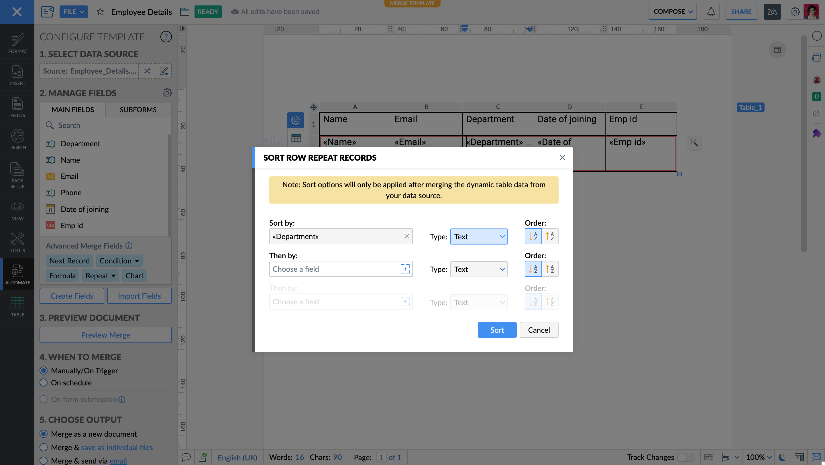Clear the Department sort field
The width and height of the screenshot is (825, 465).
(406, 236)
